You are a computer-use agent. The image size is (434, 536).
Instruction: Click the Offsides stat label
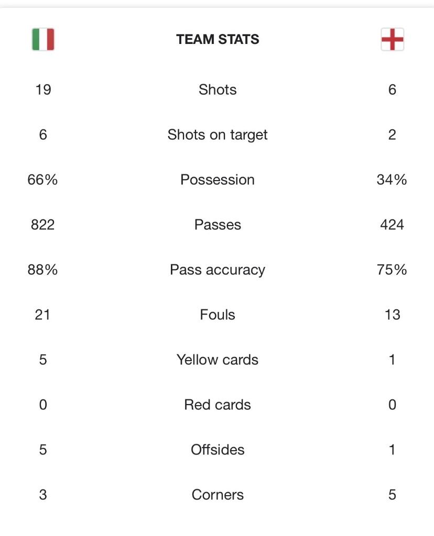click(x=218, y=450)
